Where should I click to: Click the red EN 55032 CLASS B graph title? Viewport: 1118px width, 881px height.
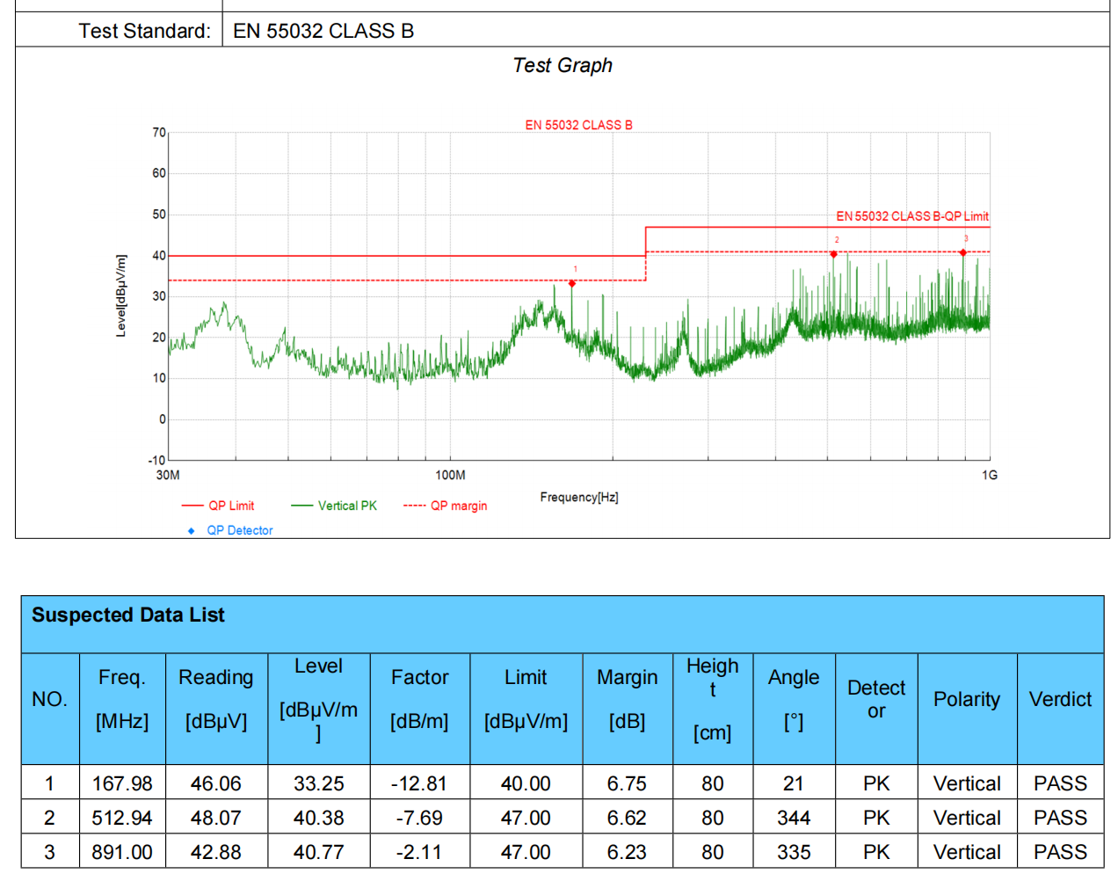click(x=578, y=125)
